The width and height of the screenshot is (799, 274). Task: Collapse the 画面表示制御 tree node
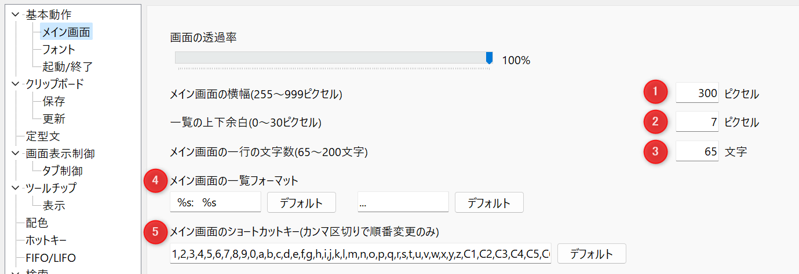click(16, 153)
